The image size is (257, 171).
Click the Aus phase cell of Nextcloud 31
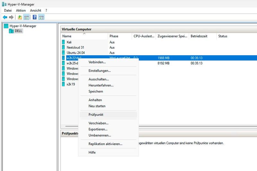112,47
